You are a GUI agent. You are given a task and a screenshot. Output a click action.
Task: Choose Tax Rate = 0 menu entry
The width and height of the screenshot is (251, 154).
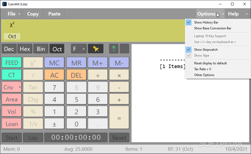(x=218, y=69)
